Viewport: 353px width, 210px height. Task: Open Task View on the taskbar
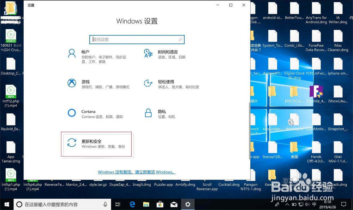[118, 204]
